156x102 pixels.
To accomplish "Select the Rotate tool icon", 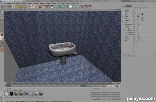I will click(21, 7).
